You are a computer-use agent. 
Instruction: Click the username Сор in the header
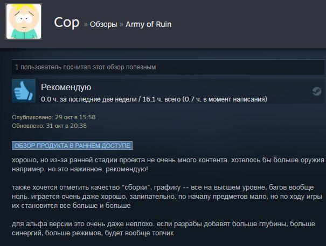click(67, 23)
